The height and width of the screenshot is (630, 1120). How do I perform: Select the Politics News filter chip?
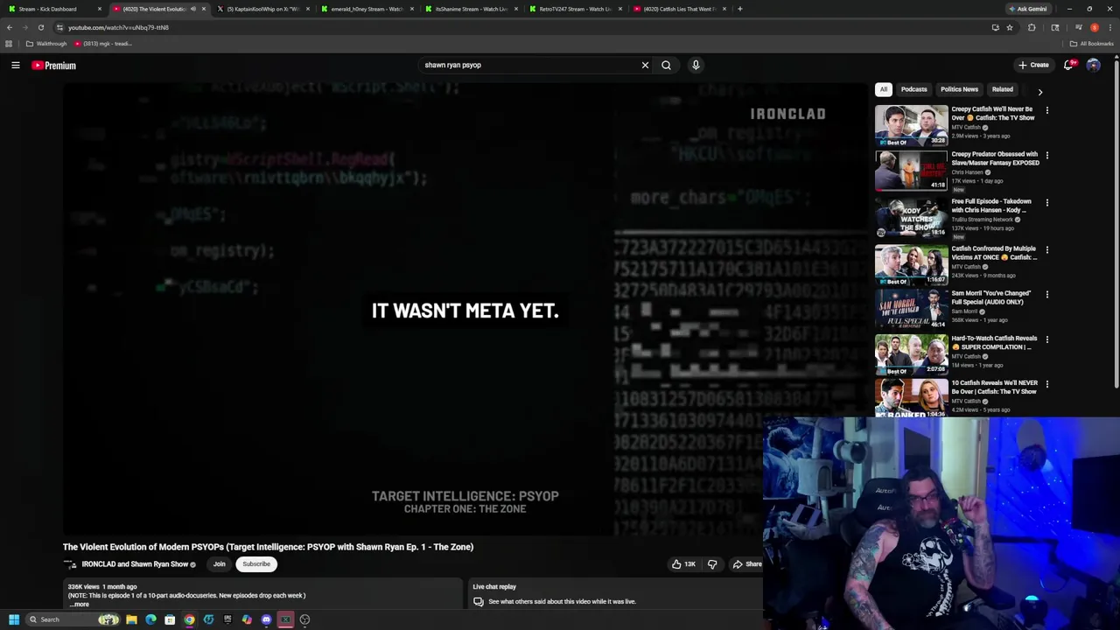pos(959,89)
